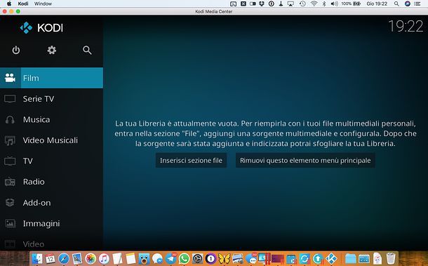
Task: Select the TV menu entry
Action: pyautogui.click(x=52, y=161)
